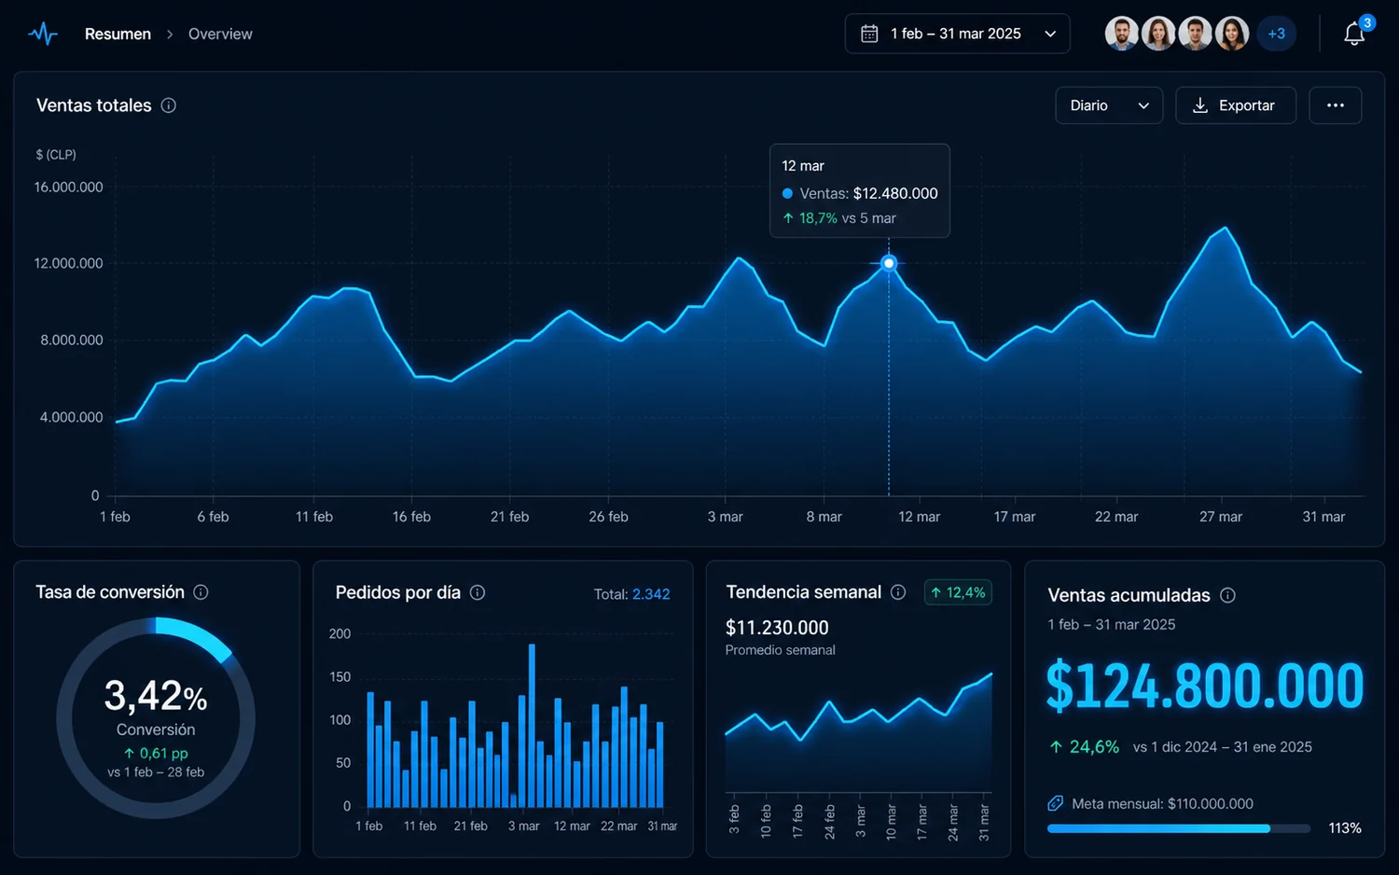This screenshot has height=875, width=1399.
Task: Show info for Tasa de conversión
Action: (x=201, y=592)
